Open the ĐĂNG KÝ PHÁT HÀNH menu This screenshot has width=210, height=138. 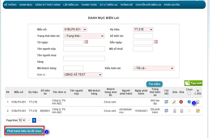coord(48,5)
